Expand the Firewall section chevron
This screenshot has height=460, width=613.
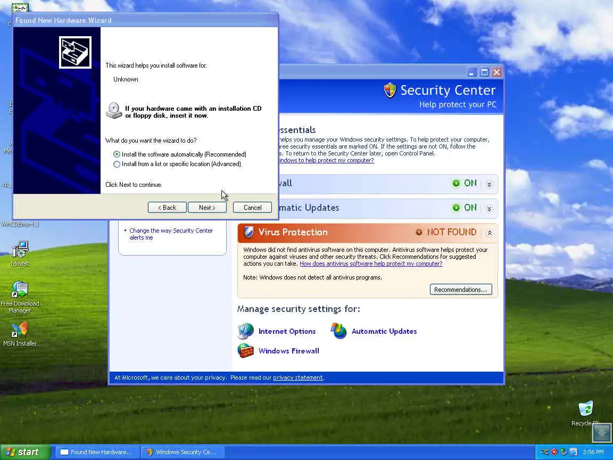488,184
